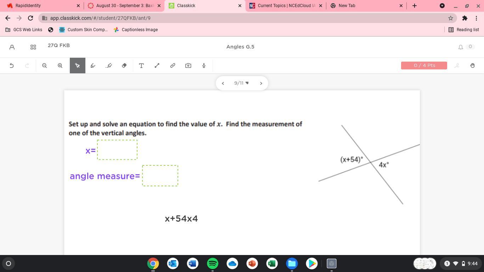Raise hand for teacher help
The height and width of the screenshot is (272, 484).
point(472,66)
